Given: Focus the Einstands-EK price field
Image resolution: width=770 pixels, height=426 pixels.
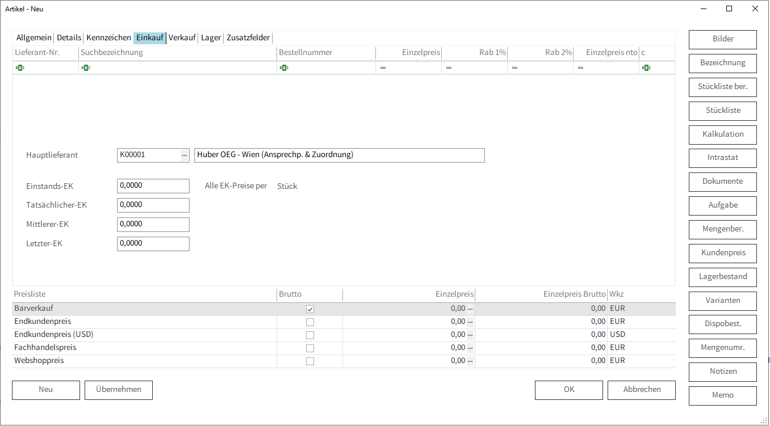Looking at the screenshot, I should pyautogui.click(x=153, y=186).
